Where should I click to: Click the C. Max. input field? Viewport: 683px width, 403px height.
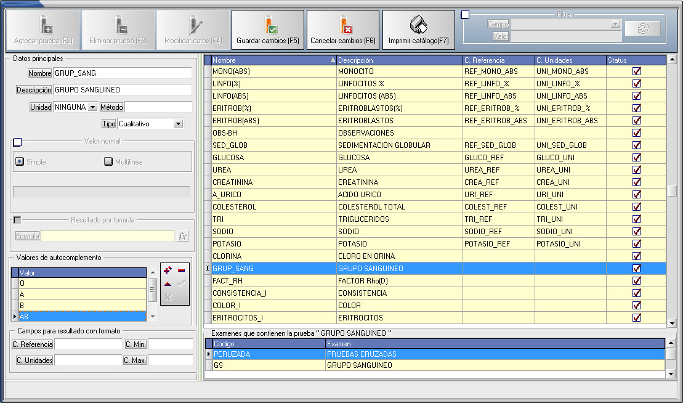171,360
